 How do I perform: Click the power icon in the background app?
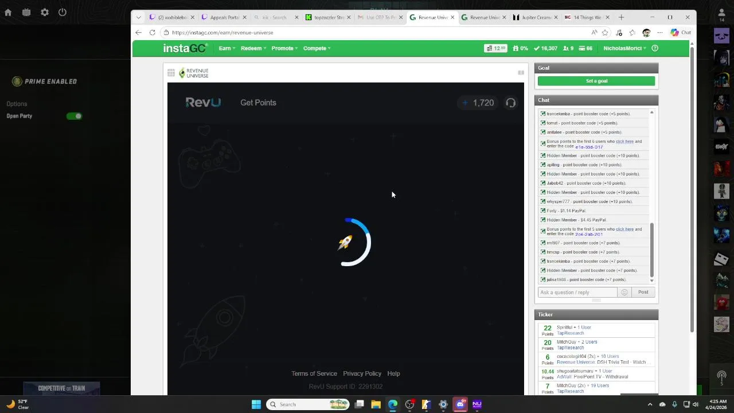tap(63, 12)
